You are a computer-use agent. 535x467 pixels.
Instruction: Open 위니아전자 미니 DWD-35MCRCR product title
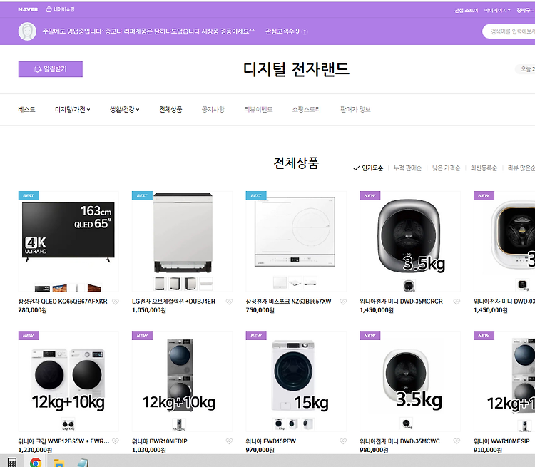click(401, 302)
